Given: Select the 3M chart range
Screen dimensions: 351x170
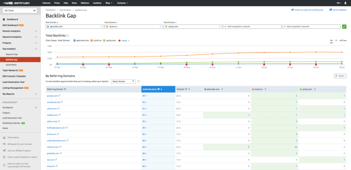Looking at the screenshot, I should pos(331,41).
